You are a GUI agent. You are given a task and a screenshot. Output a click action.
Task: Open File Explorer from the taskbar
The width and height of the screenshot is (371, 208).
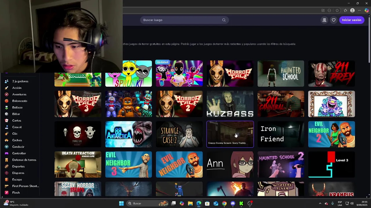[x=190, y=203]
